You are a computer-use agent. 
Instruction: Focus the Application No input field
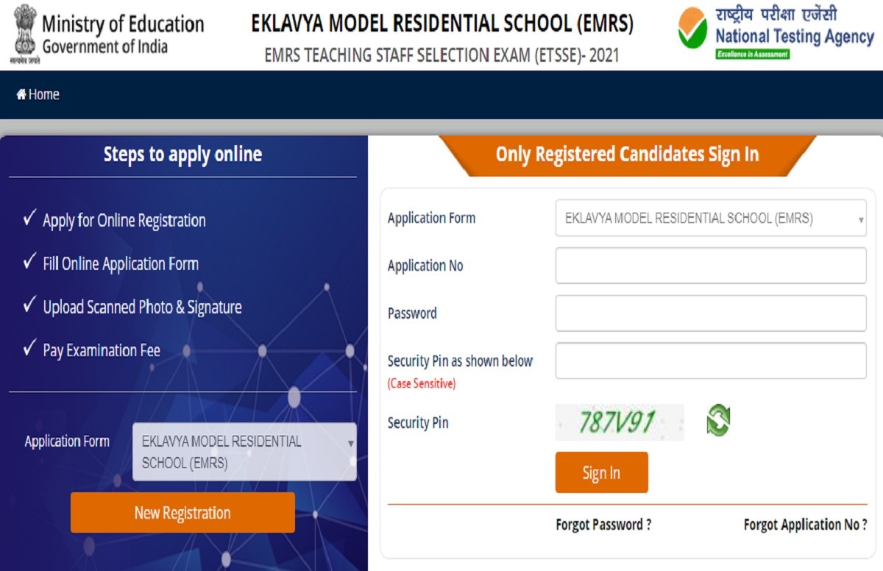click(710, 266)
